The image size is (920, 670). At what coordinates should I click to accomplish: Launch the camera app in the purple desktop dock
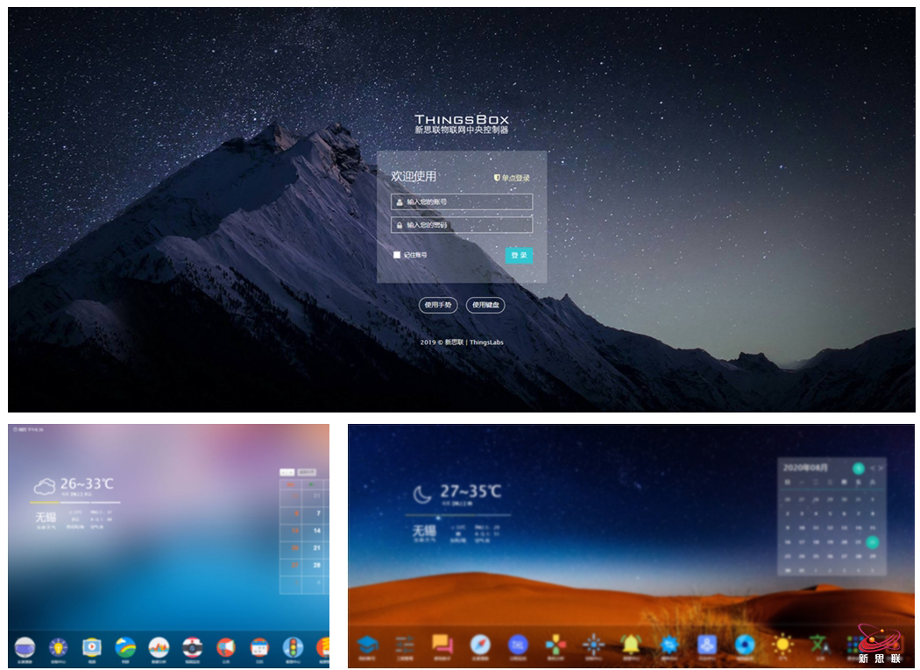[193, 647]
